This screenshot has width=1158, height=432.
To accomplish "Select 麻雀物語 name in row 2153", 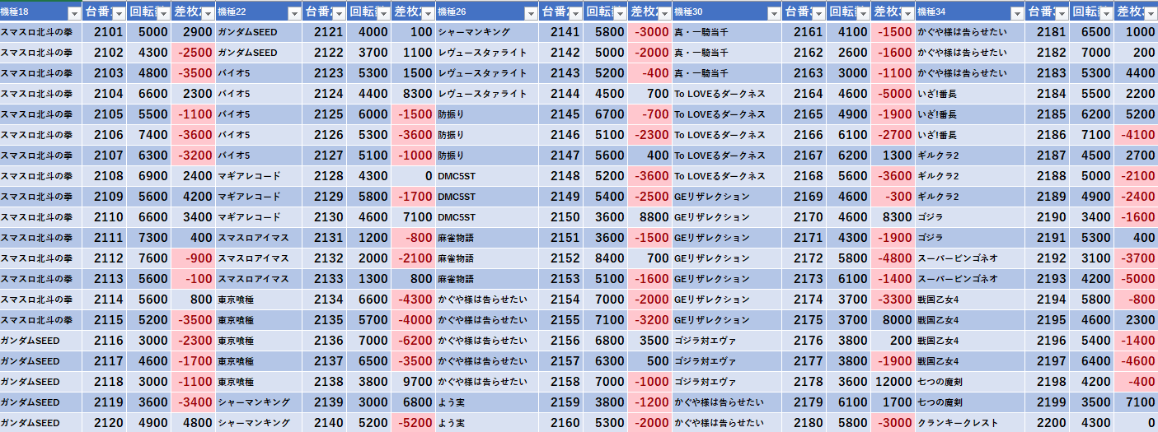I will click(x=455, y=279).
